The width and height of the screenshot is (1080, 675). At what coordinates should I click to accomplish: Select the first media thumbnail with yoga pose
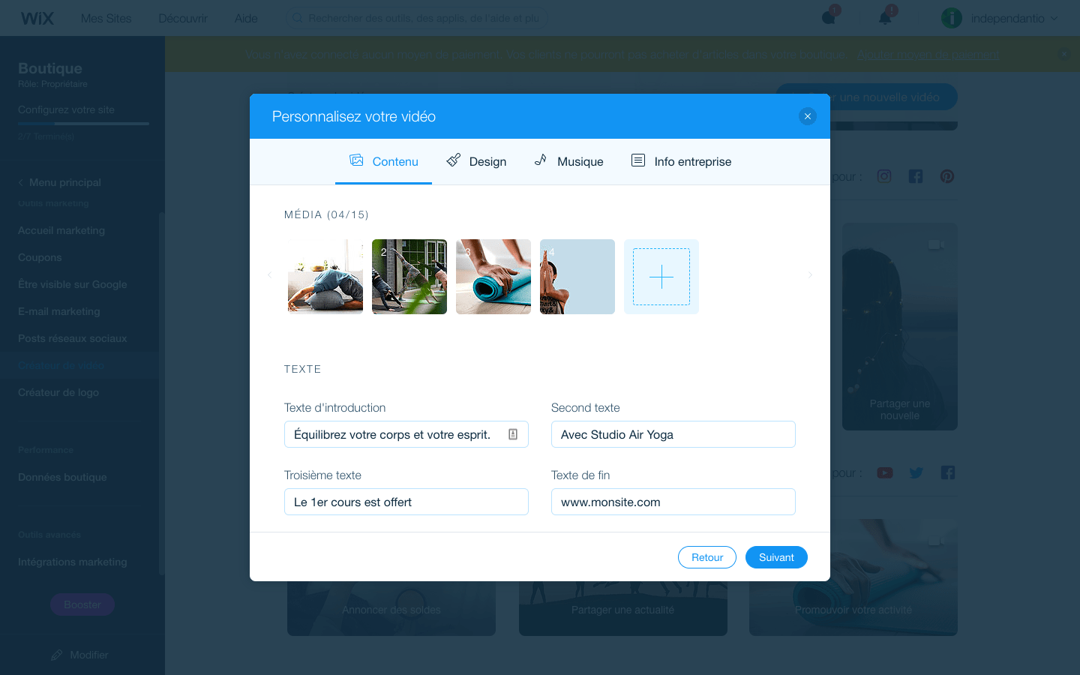point(325,277)
